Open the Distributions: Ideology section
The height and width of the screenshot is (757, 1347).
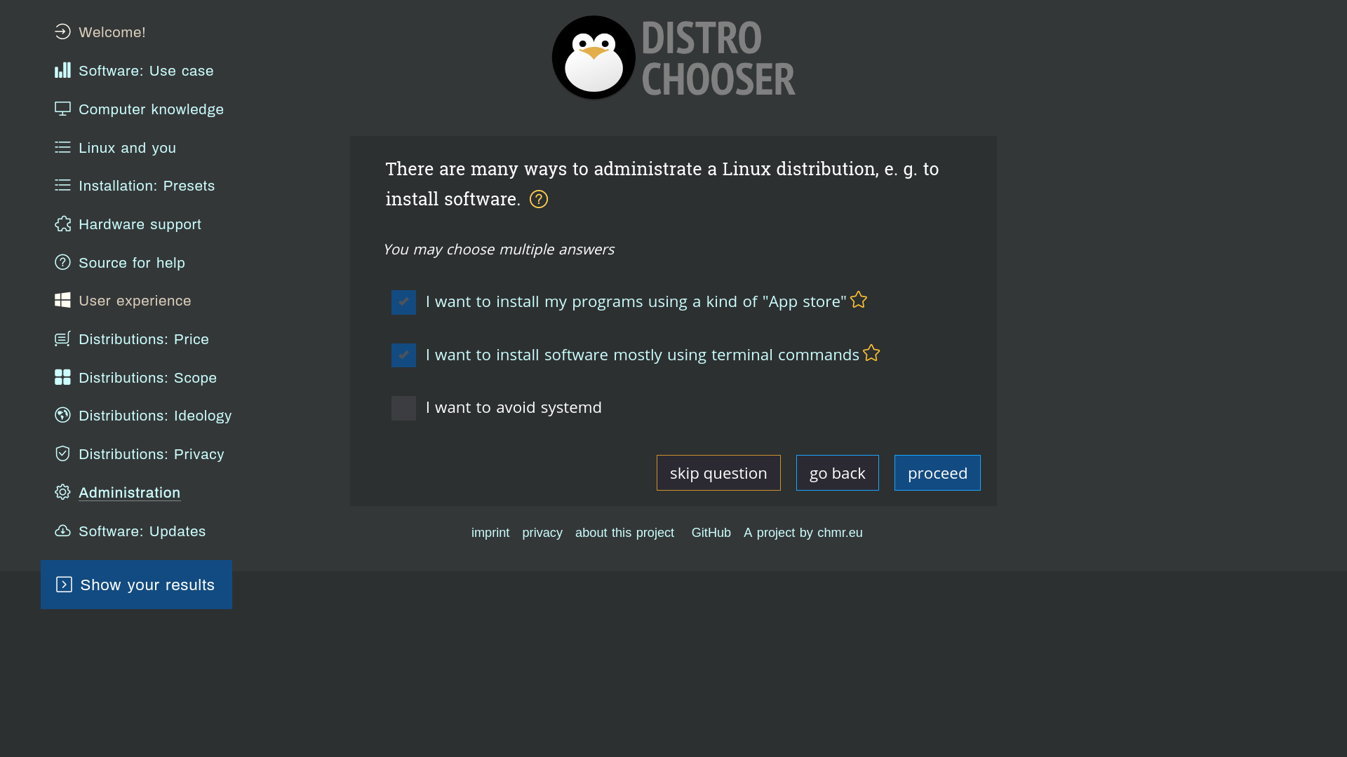(x=154, y=416)
